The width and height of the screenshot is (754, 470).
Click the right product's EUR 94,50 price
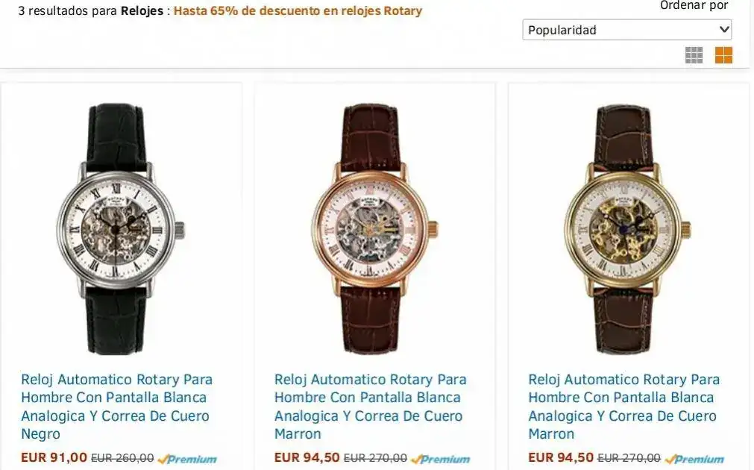click(561, 457)
